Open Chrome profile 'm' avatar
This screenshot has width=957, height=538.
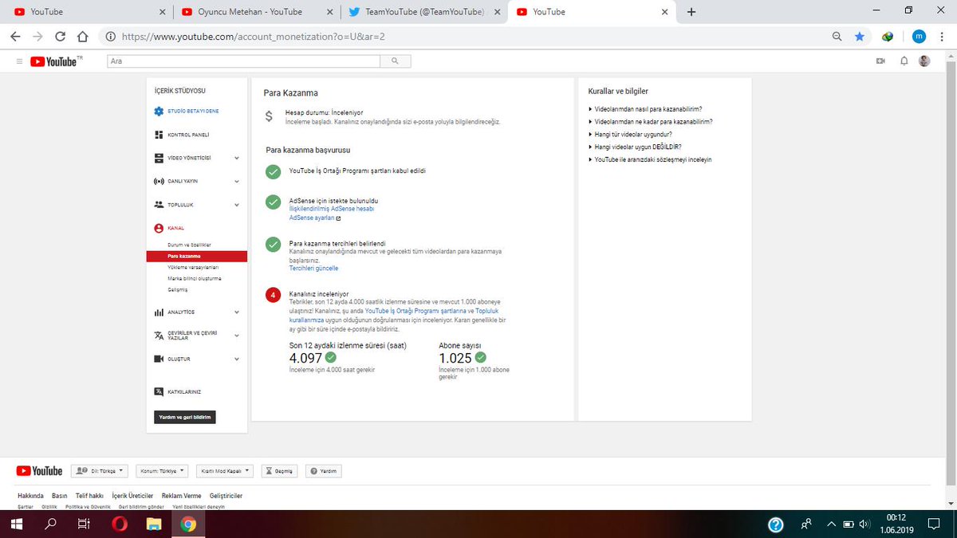click(919, 36)
